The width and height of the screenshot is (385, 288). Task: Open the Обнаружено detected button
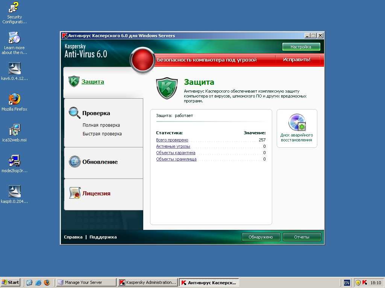tap(261, 237)
